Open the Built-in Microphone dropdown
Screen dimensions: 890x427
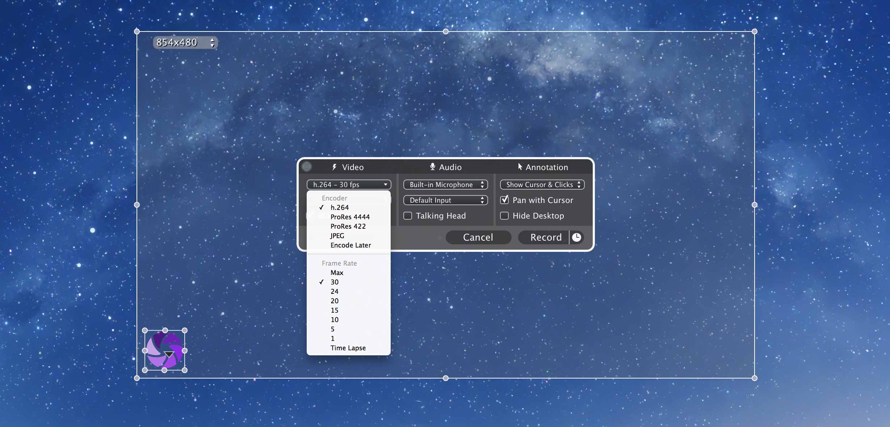coord(445,185)
